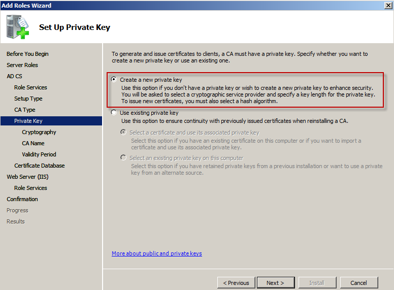Open More about public and private keys

[x=156, y=253]
